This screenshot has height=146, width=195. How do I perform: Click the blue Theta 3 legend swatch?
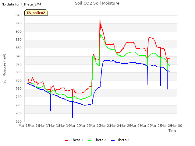point(113,141)
